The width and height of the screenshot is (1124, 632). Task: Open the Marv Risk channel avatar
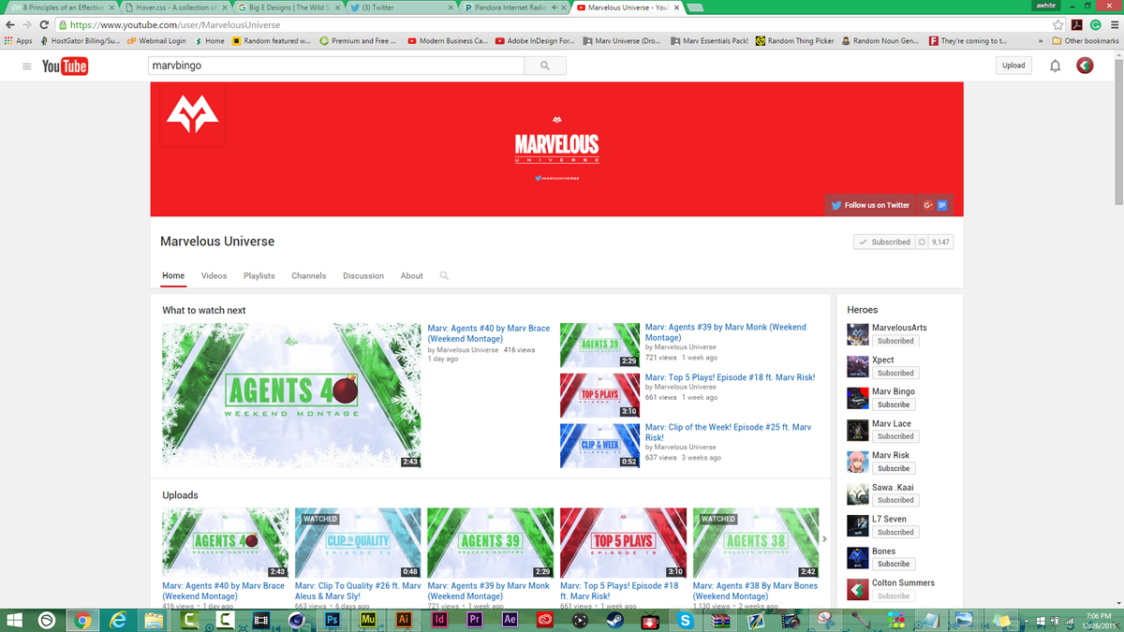click(857, 462)
